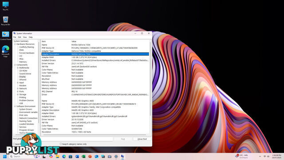Open PowerPoint from the taskbar

90,156
